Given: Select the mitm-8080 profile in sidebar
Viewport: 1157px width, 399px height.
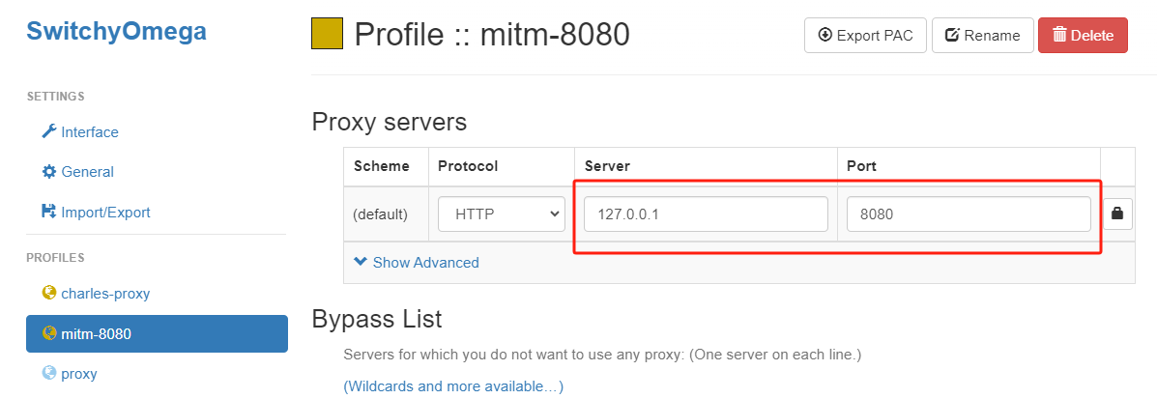Looking at the screenshot, I should (x=157, y=333).
